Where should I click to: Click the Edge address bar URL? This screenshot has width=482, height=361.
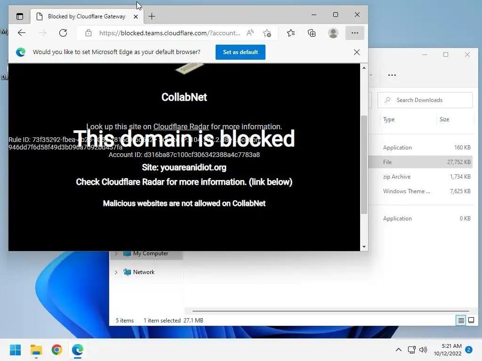coord(169,33)
